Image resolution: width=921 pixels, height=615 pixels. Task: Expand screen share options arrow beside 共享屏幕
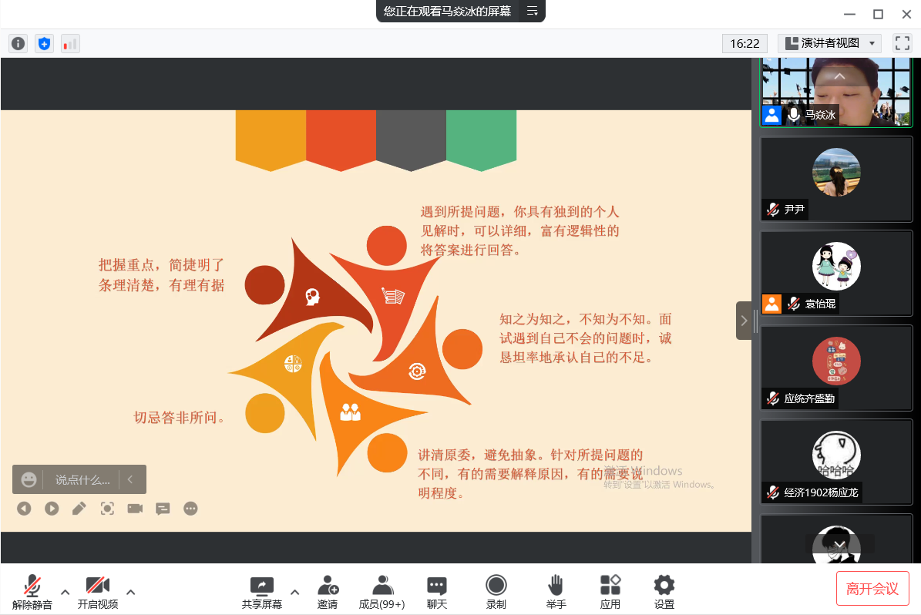[294, 592]
